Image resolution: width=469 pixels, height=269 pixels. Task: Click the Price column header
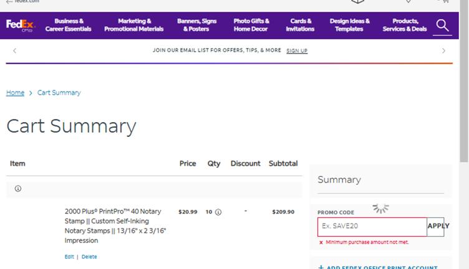188,164
